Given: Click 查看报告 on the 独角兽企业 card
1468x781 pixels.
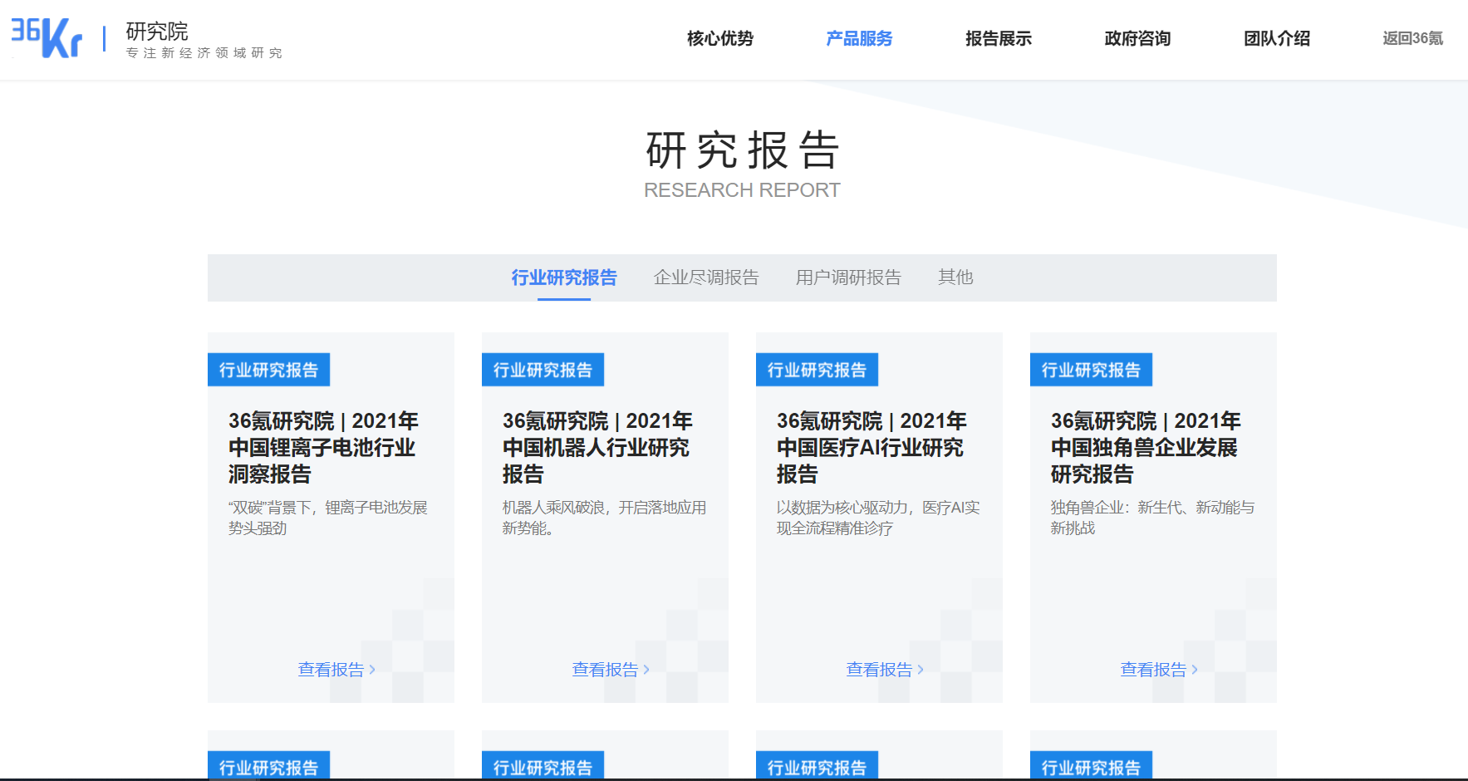Looking at the screenshot, I should (x=1159, y=670).
